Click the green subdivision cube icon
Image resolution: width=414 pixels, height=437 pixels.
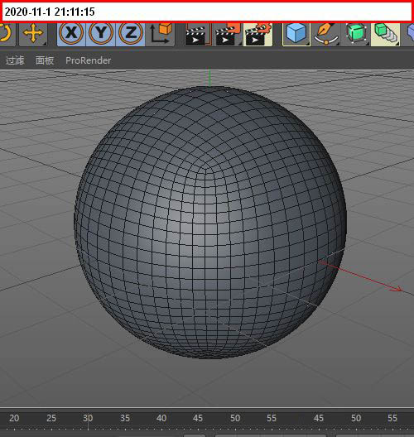[356, 34]
